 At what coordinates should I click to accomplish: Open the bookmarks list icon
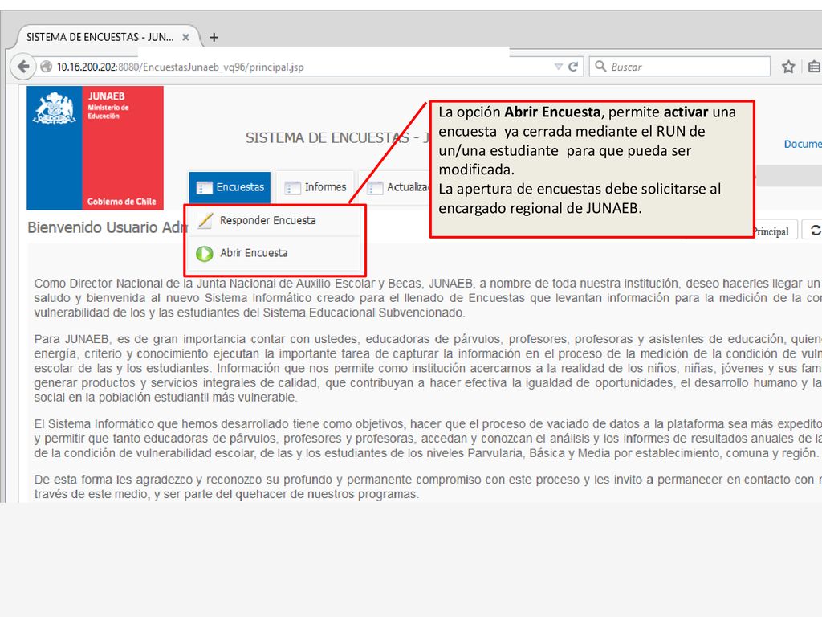814,67
